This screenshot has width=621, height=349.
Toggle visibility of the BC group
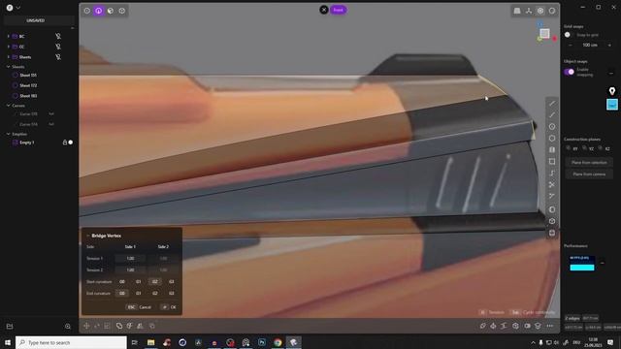pyautogui.click(x=58, y=36)
